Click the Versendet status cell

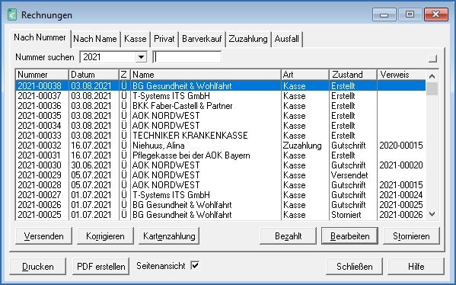[349, 175]
